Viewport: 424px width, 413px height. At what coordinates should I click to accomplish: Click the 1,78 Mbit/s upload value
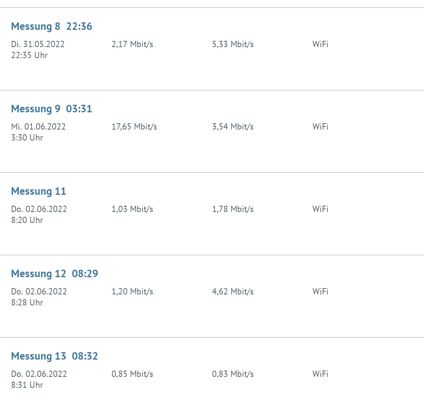click(233, 209)
